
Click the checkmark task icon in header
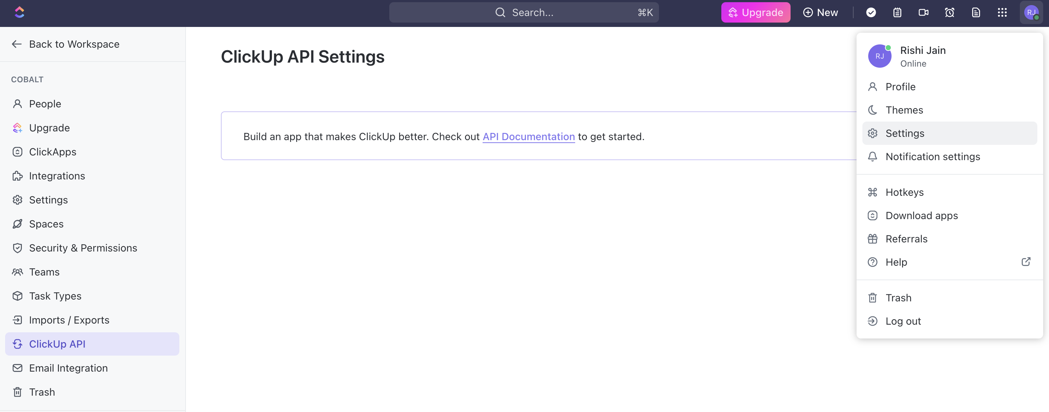[871, 12]
